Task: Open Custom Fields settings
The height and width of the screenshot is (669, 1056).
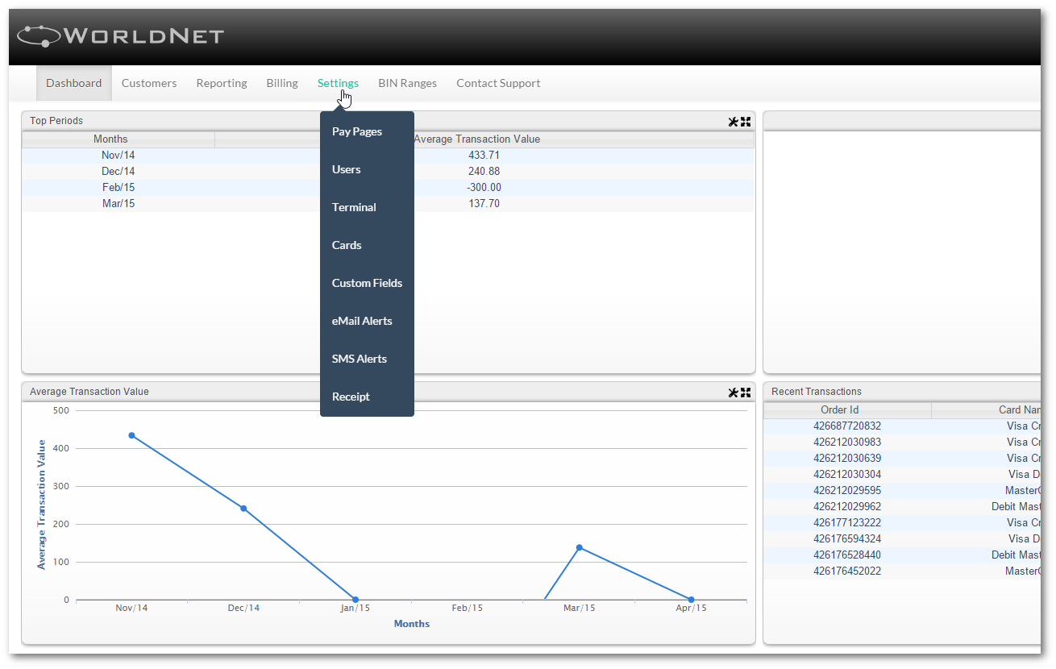Action: point(367,283)
